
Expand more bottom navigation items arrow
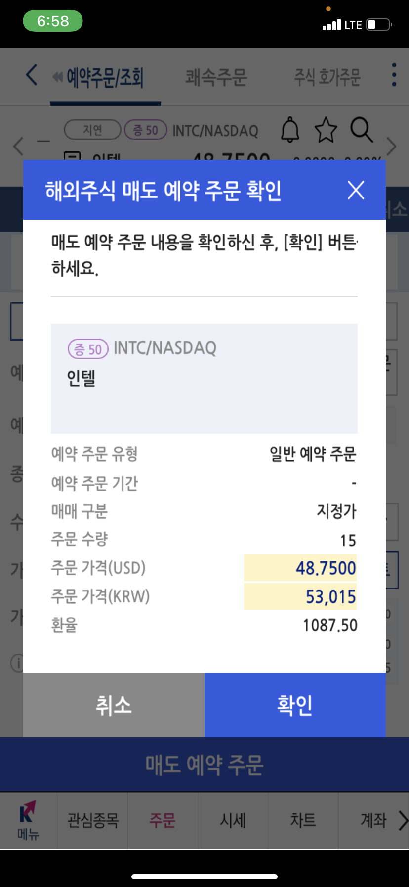point(403,820)
